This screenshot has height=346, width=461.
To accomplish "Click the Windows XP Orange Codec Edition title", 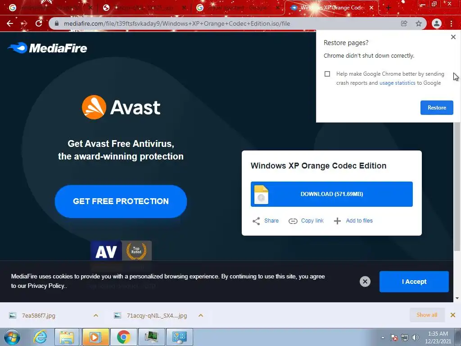I will [x=318, y=166].
